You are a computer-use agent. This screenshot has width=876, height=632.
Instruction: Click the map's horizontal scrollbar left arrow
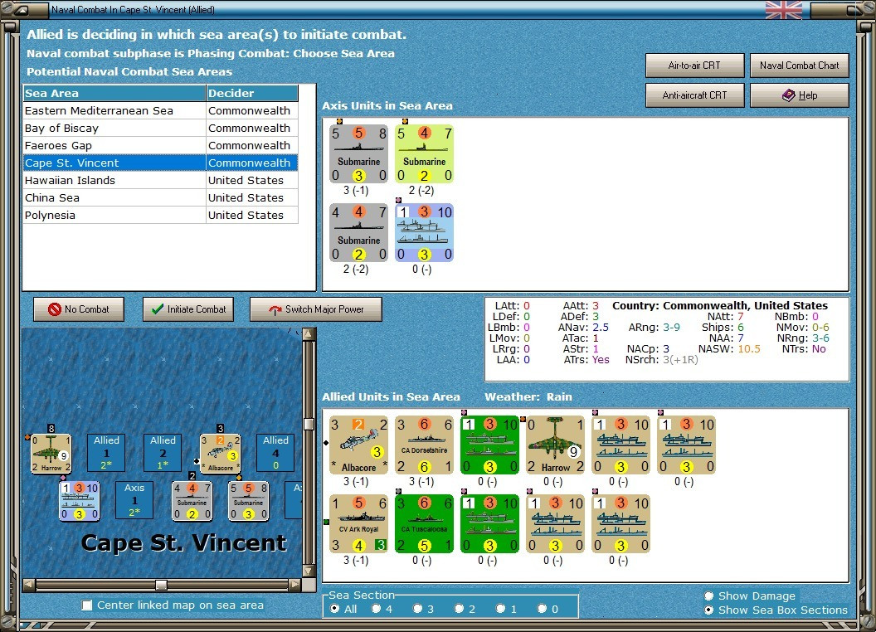(x=29, y=585)
